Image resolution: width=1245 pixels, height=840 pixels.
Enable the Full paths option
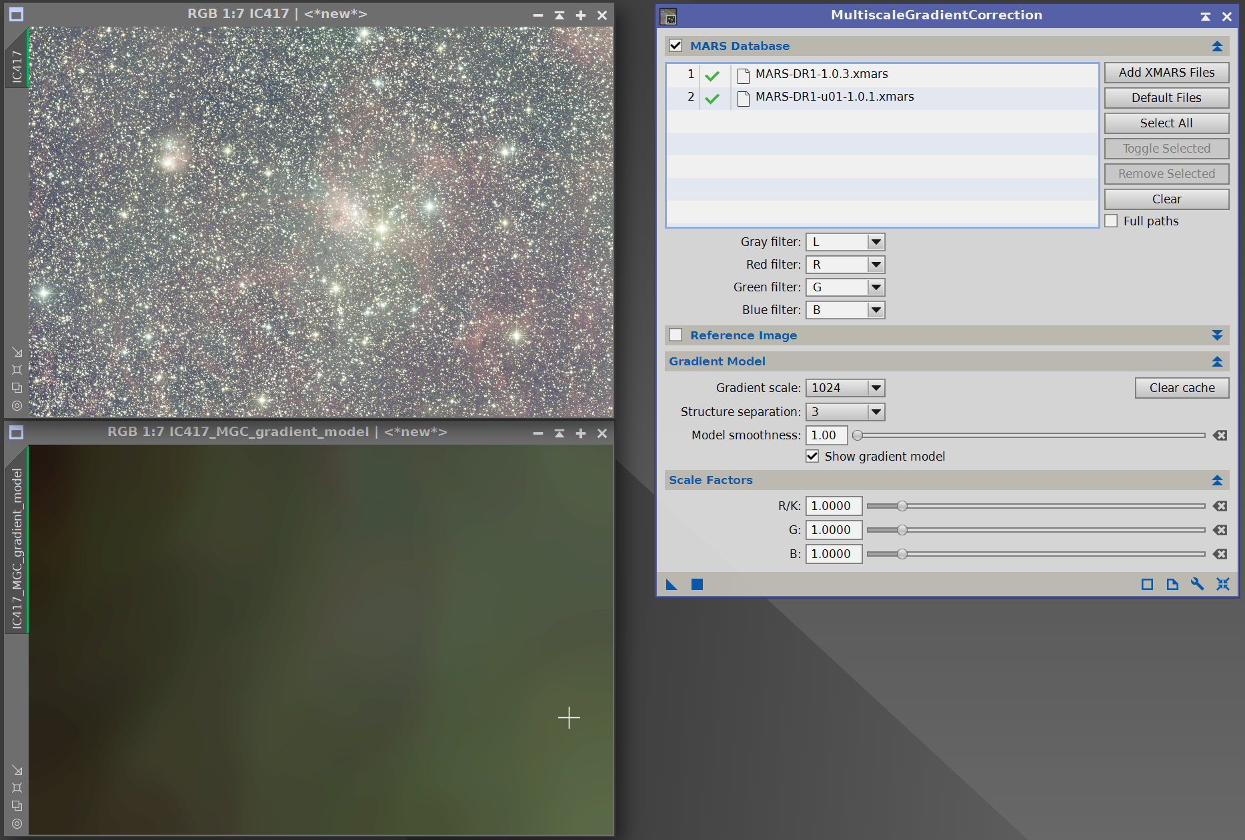[1111, 220]
